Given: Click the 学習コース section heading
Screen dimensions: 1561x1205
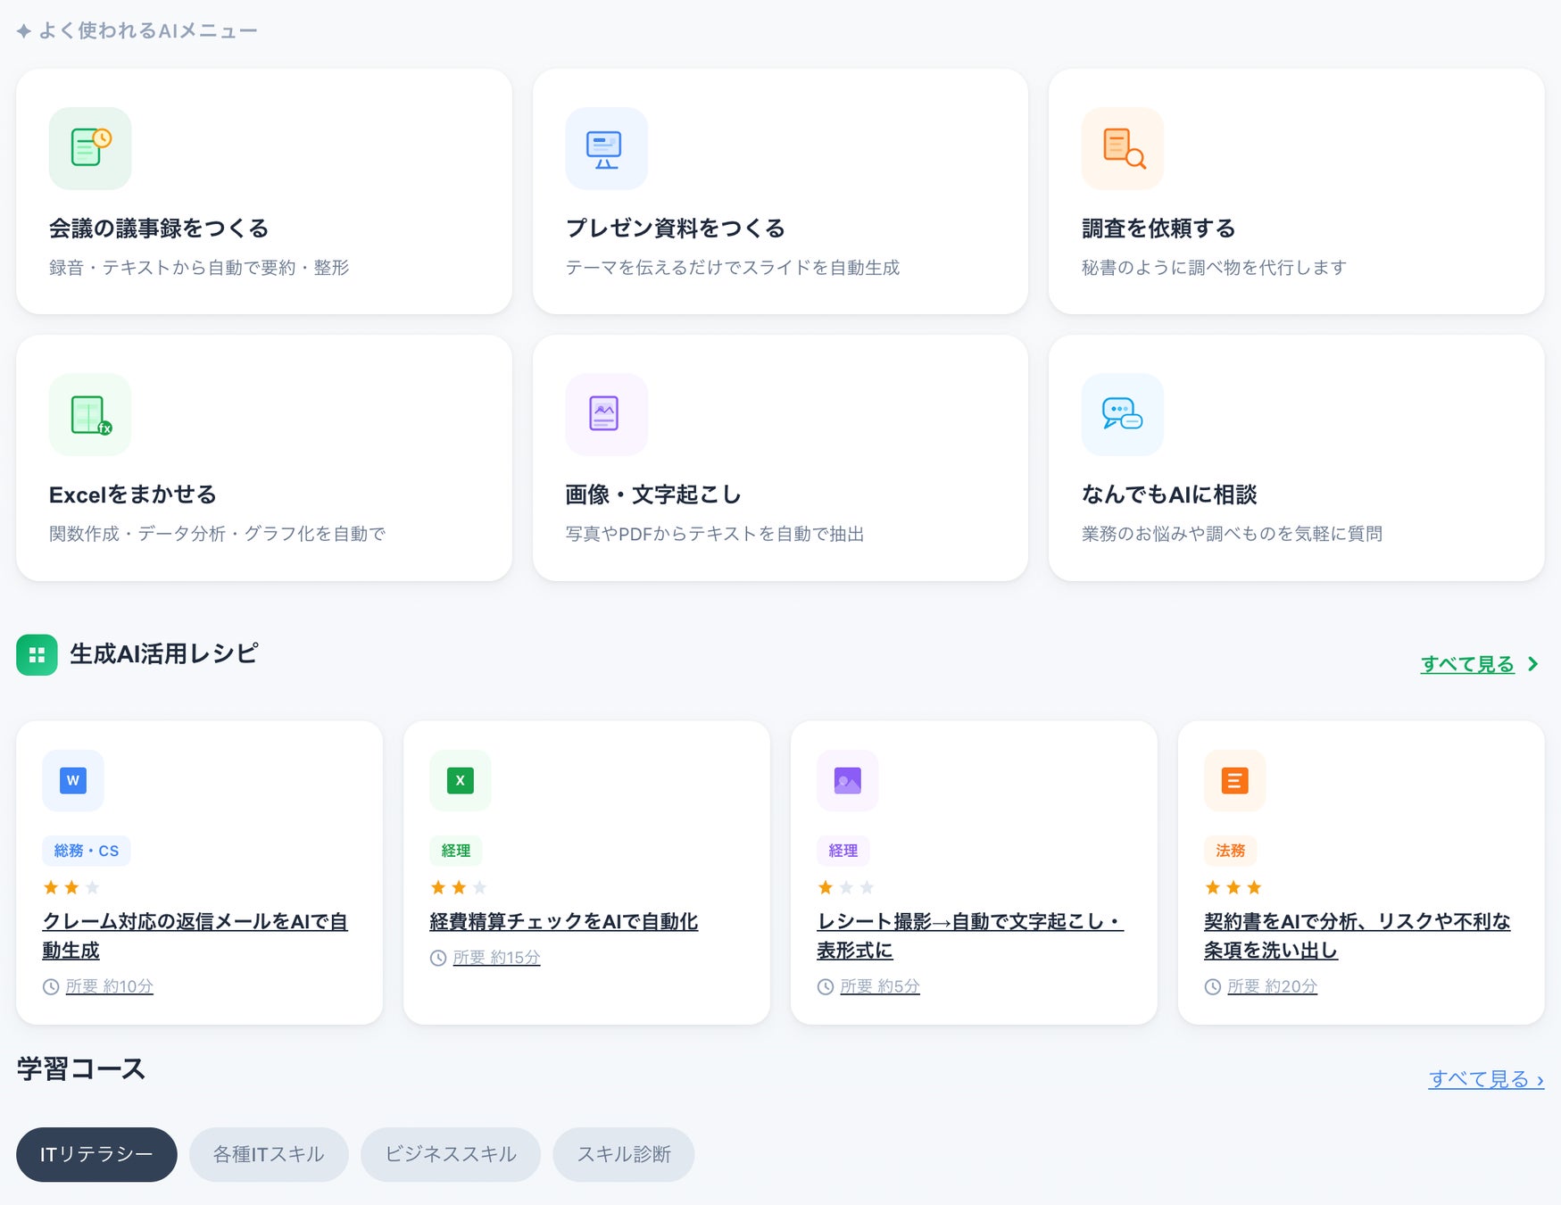Looking at the screenshot, I should tap(80, 1068).
